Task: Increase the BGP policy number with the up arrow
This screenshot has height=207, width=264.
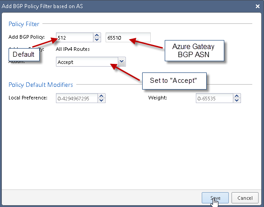Action: (97, 35)
